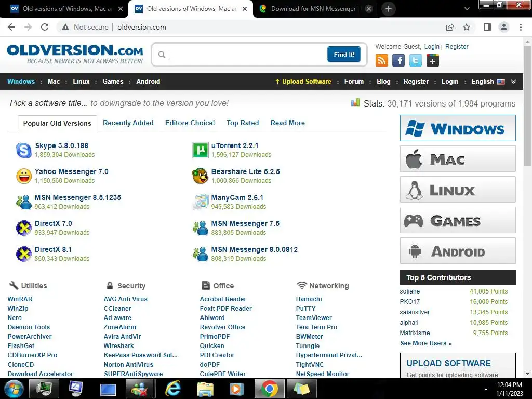Image resolution: width=532 pixels, height=399 pixels.
Task: Open the tab search dropdown arrow
Action: (x=467, y=9)
